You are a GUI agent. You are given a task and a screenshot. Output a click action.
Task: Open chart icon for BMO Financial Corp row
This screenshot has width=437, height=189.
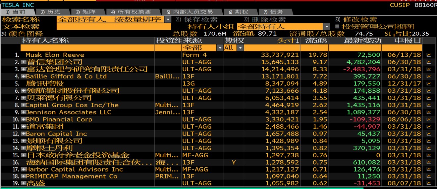click(428, 119)
